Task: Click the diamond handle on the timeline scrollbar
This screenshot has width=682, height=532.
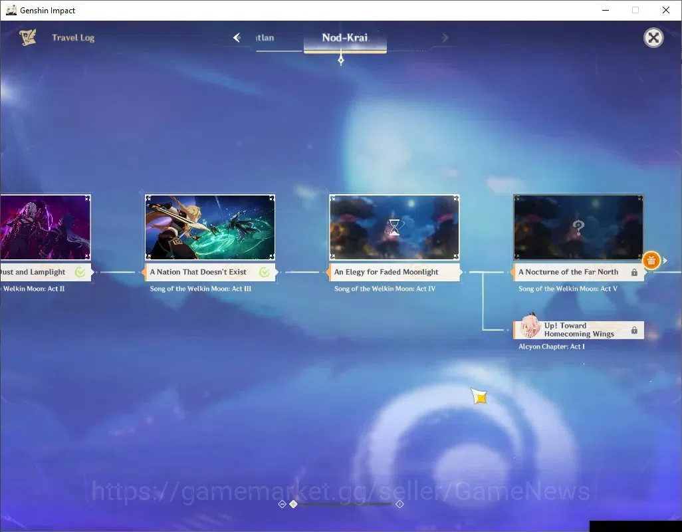Action: coord(294,503)
